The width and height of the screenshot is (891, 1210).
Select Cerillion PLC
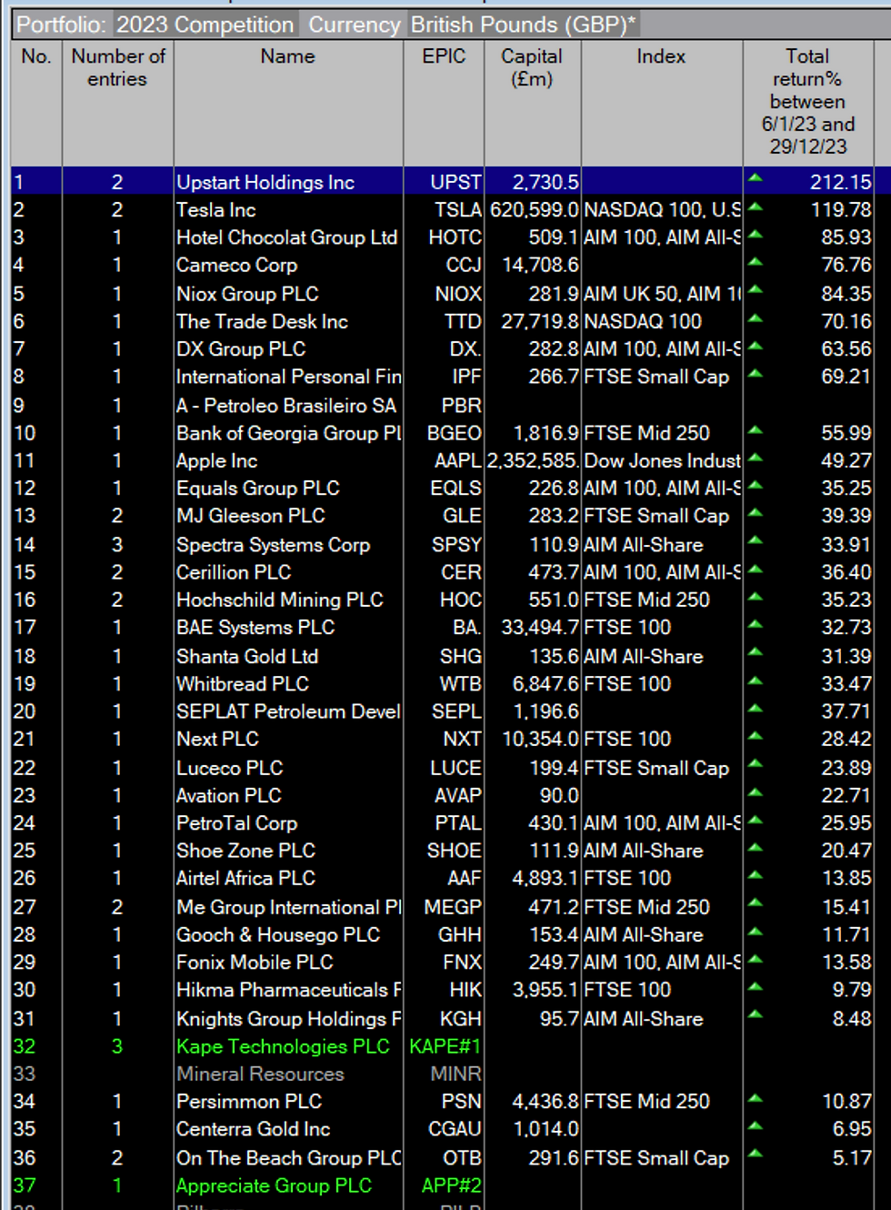pyautogui.click(x=234, y=572)
